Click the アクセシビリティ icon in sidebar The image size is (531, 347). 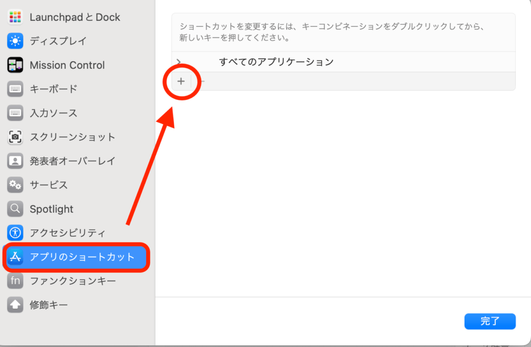click(x=15, y=233)
